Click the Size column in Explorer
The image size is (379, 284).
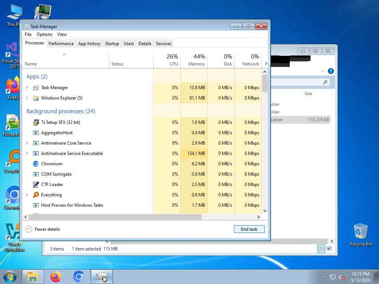tap(317, 94)
